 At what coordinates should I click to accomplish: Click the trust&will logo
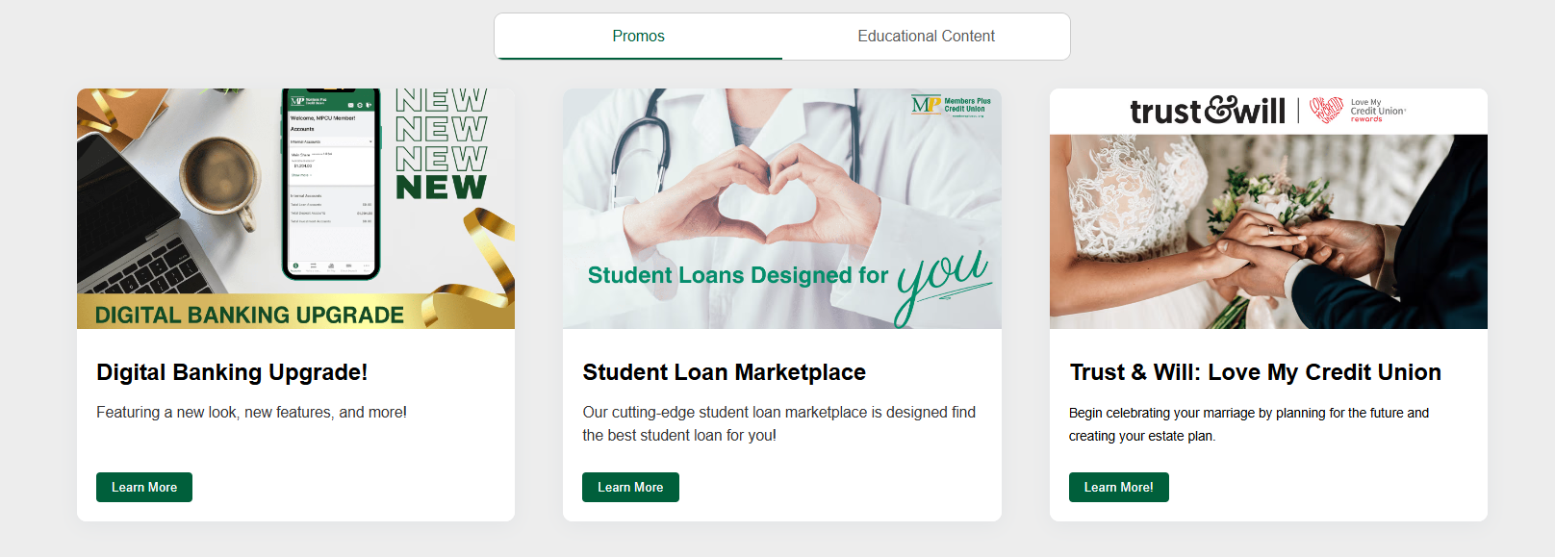(1207, 111)
